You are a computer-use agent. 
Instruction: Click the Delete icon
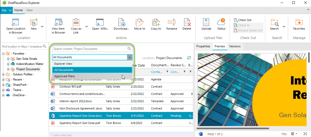coord(187,22)
